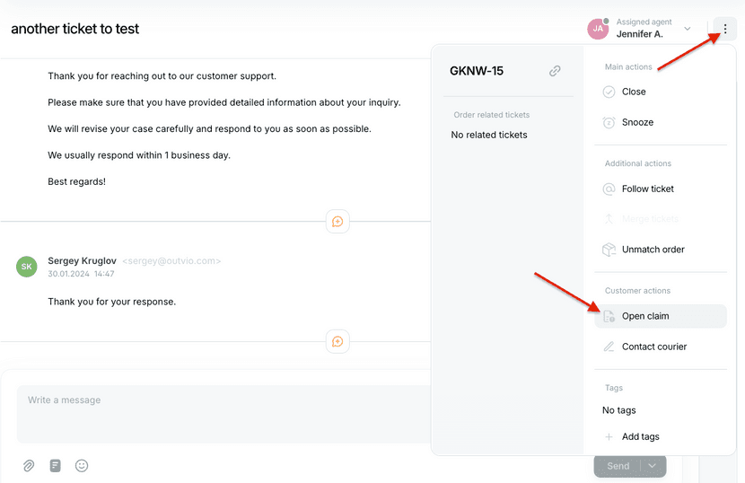Click the Send button
Image resolution: width=745 pixels, height=483 pixels.
pyautogui.click(x=618, y=466)
